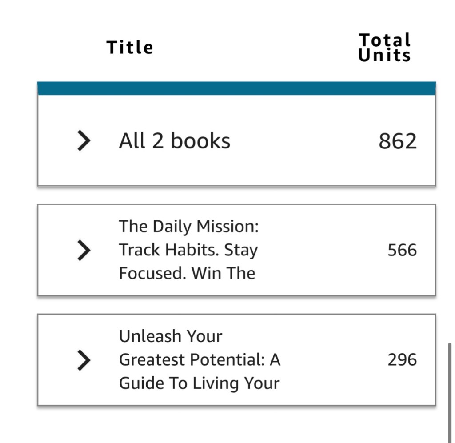Click the teal bar above All 2 books
The width and height of the screenshot is (455, 443).
[x=236, y=88]
